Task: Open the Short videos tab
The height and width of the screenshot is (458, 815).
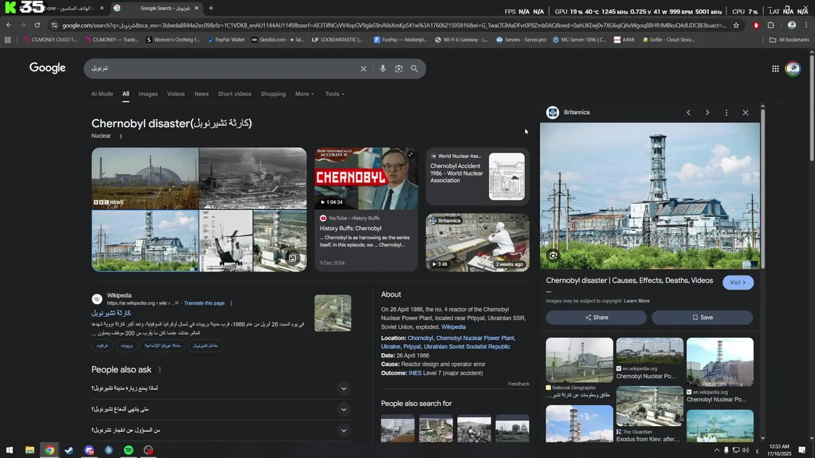Action: coord(234,94)
